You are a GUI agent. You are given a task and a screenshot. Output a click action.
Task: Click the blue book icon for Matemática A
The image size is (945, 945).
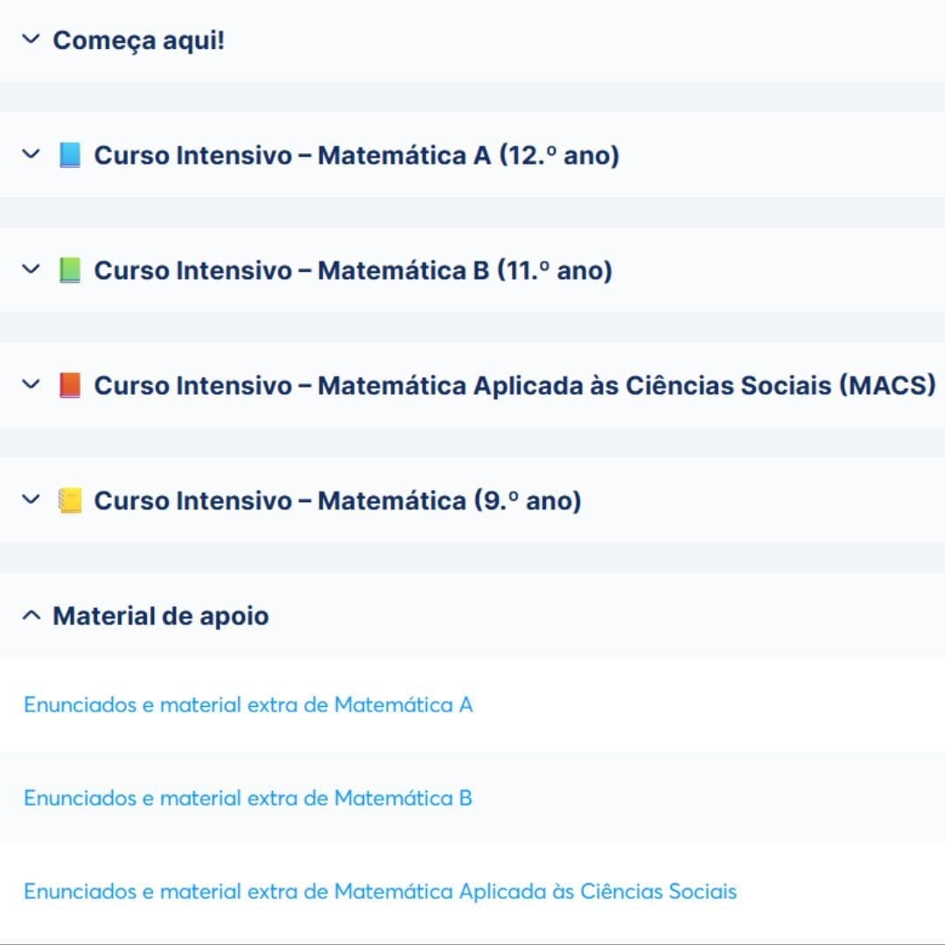(69, 156)
